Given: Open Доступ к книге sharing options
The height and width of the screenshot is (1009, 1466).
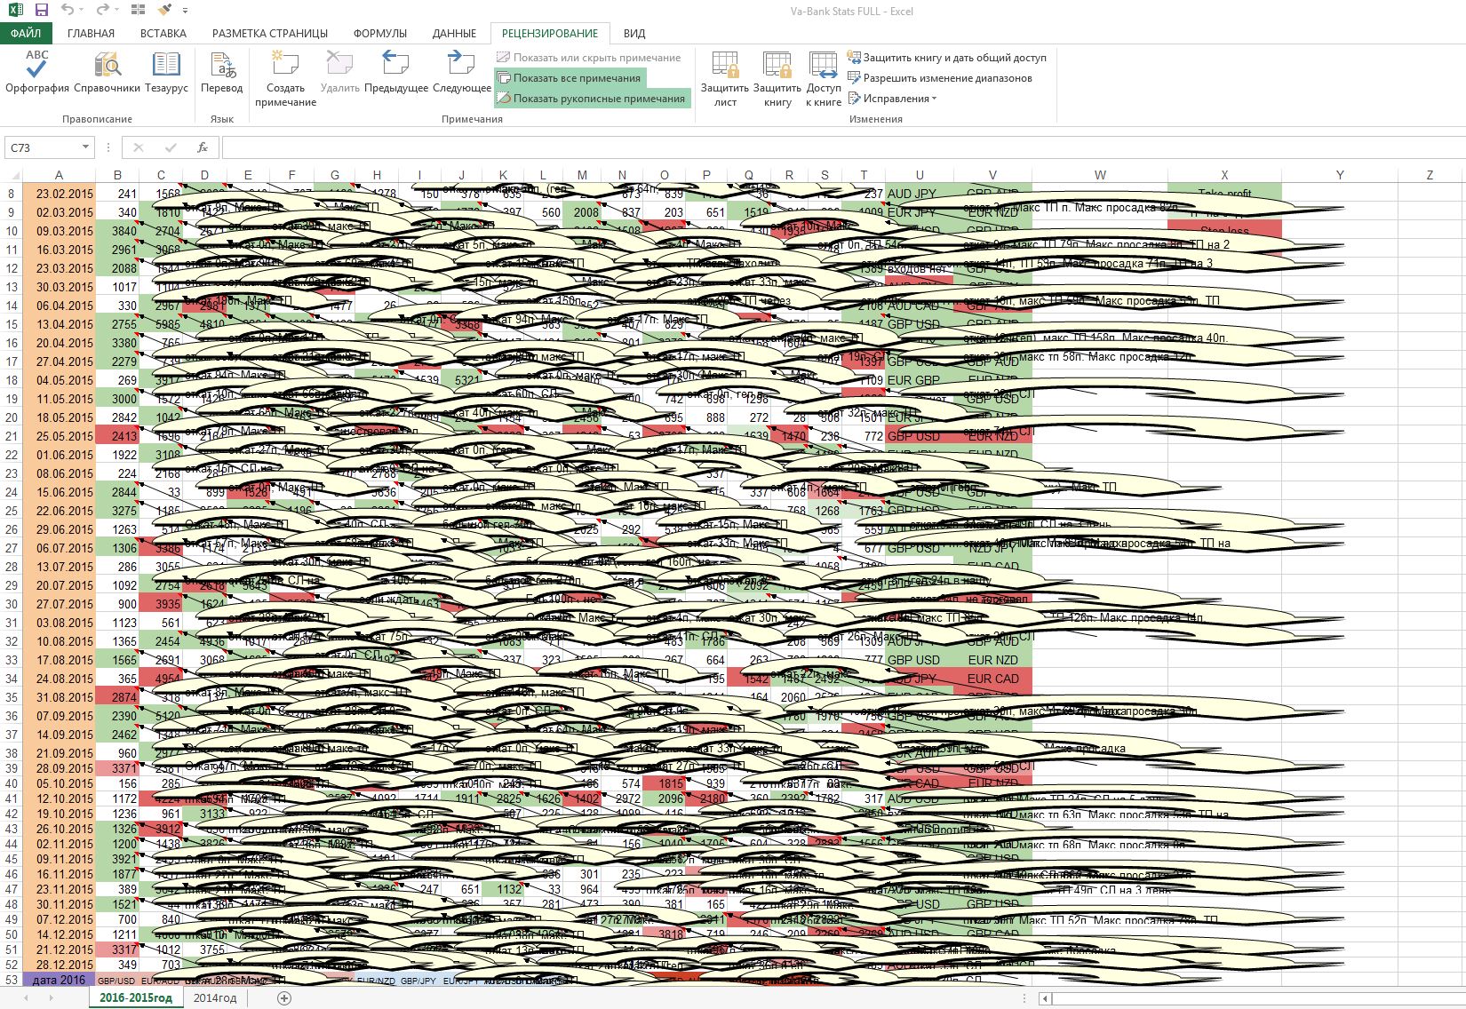Looking at the screenshot, I should click(x=824, y=79).
